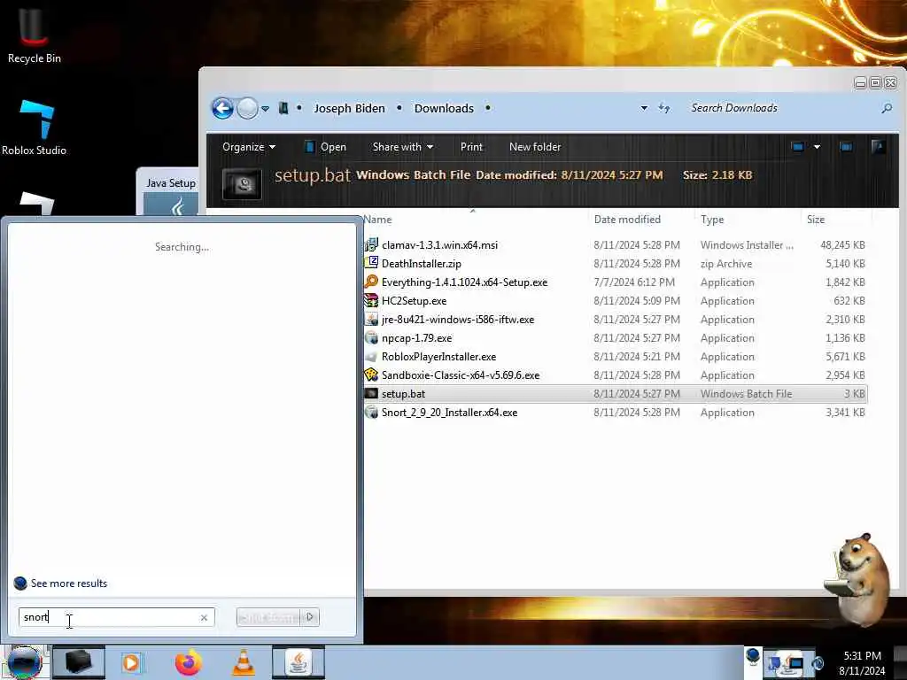Screen dimensions: 907x680
Task: Click the search magnifier icon
Action: tap(886, 108)
